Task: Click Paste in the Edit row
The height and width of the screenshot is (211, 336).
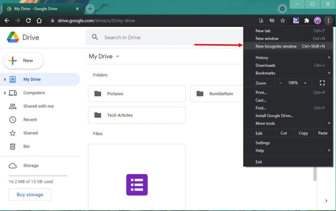Action: pos(323,133)
